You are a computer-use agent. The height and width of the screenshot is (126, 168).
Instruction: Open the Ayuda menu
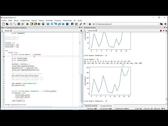click(x=80, y=20)
